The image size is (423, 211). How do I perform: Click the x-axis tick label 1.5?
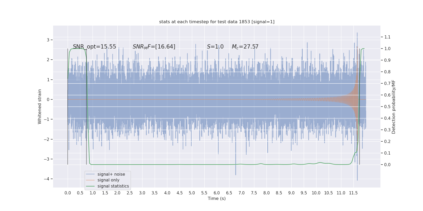105,193
